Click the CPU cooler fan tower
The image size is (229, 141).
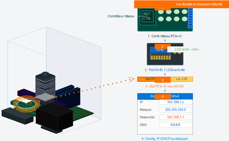tap(45, 84)
